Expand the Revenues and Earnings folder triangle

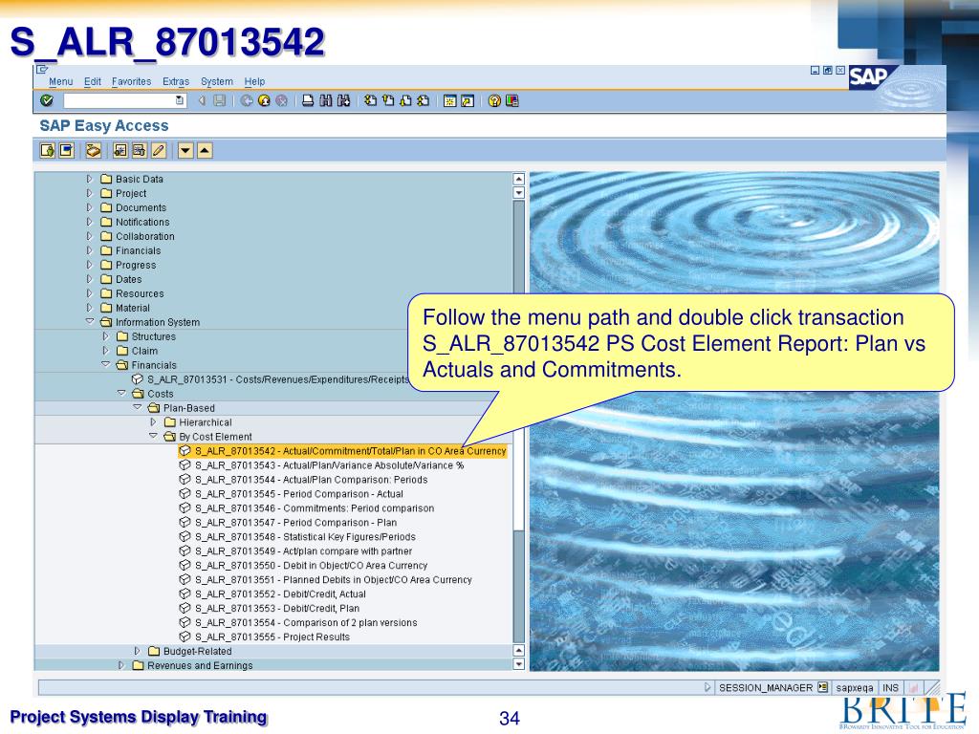[x=121, y=665]
